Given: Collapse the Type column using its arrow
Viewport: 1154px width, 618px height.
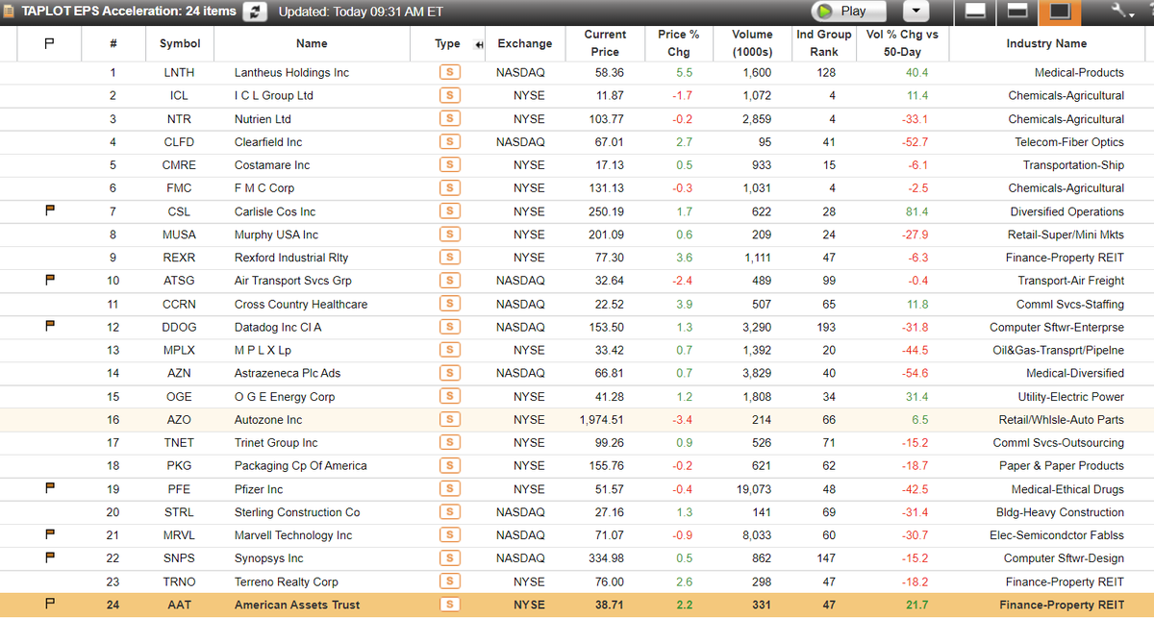Looking at the screenshot, I should [x=479, y=44].
